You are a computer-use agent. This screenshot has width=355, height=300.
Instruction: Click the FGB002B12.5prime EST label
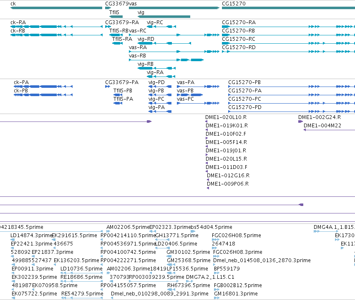point(238,286)
